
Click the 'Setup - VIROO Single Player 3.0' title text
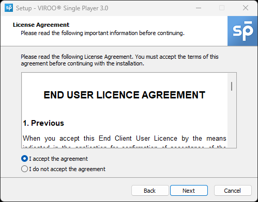pyautogui.click(x=62, y=8)
